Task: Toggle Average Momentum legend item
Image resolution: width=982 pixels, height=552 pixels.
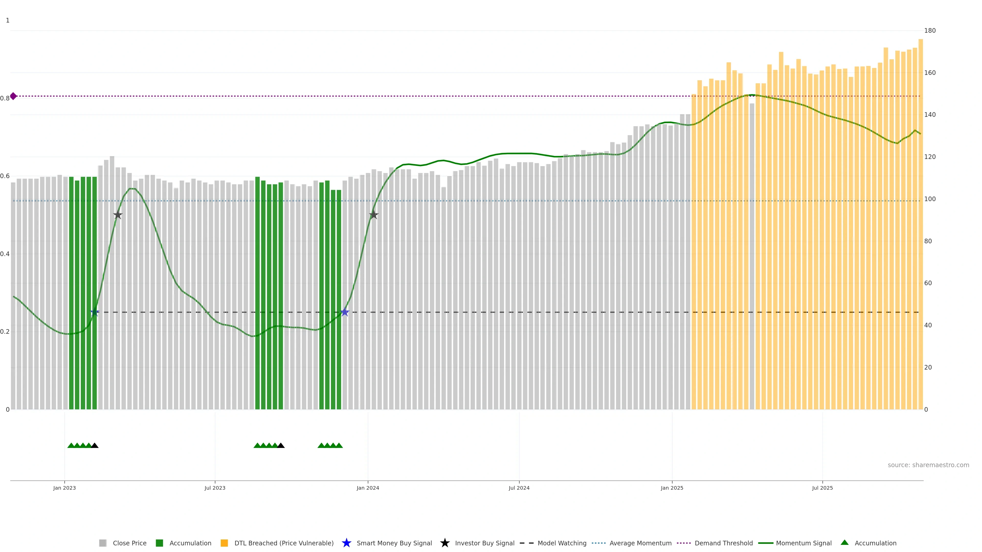Action: coord(640,543)
